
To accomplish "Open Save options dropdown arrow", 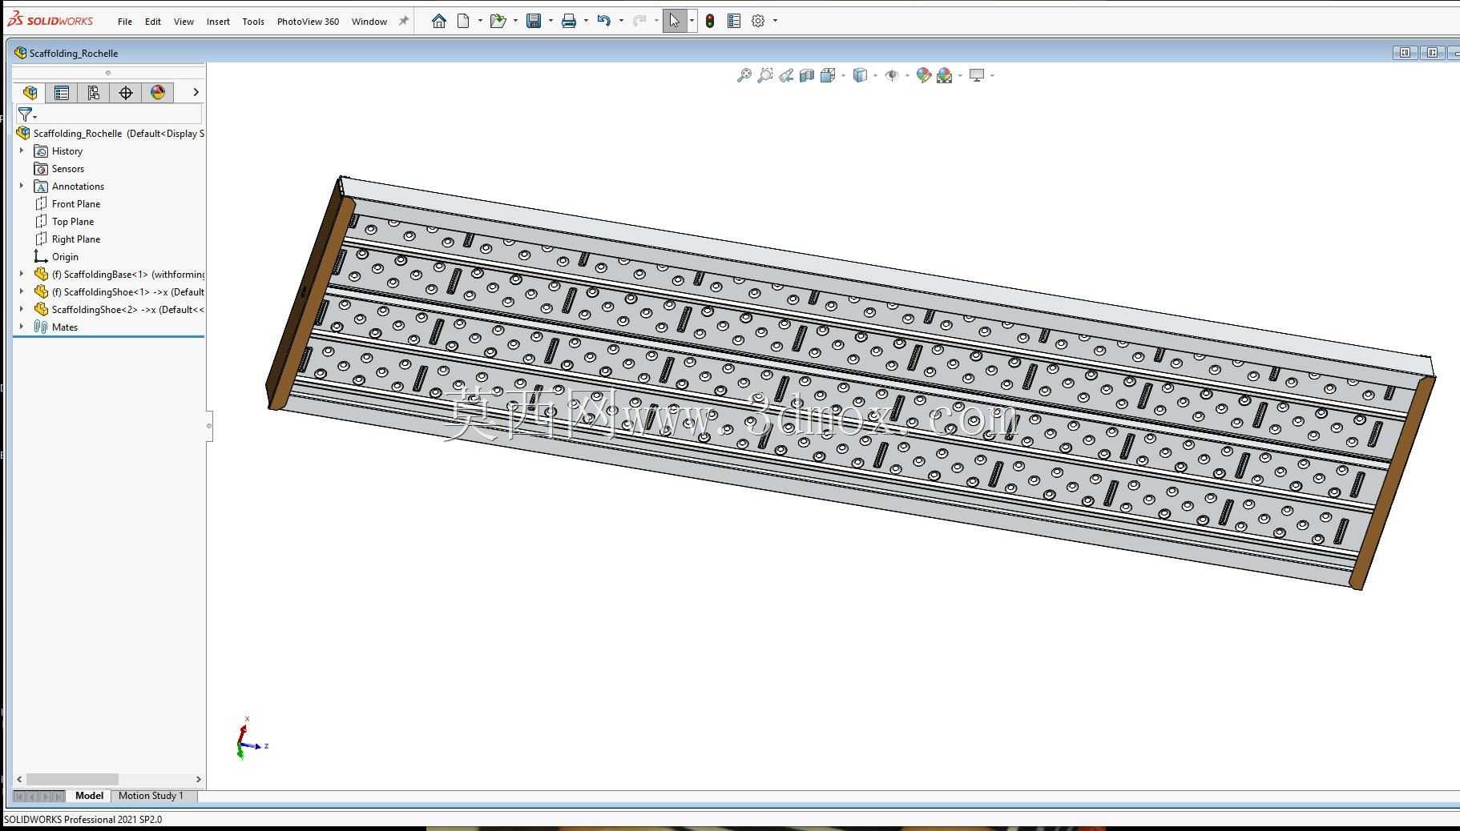I will [x=551, y=21].
